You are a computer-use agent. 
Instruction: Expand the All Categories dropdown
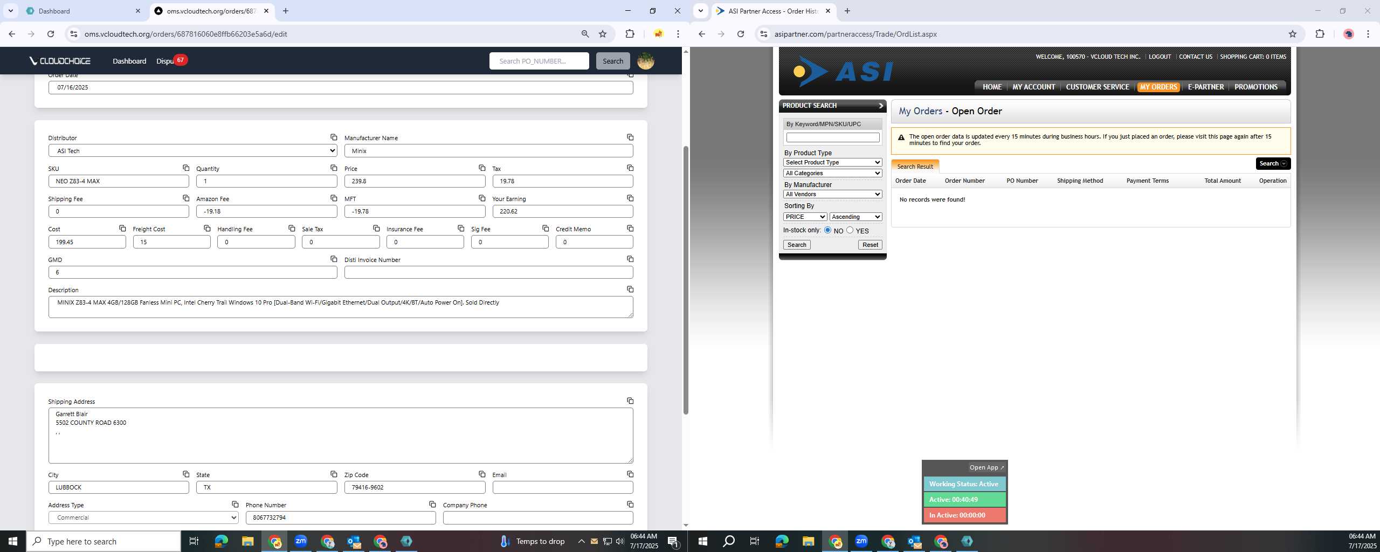pyautogui.click(x=832, y=173)
